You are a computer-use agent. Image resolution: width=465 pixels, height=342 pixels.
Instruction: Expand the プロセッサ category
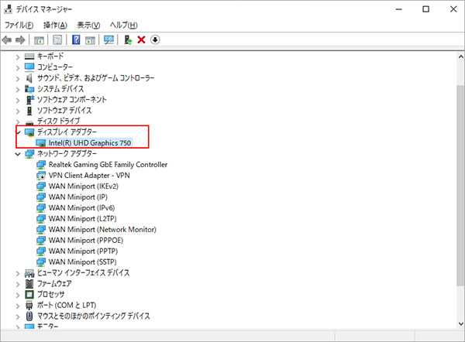(x=19, y=295)
